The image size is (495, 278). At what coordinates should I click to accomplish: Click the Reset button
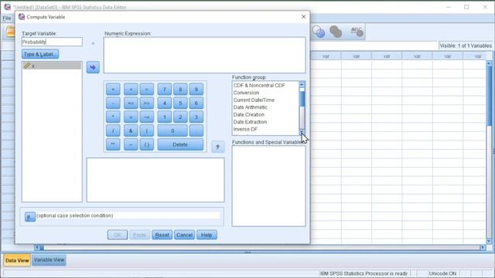click(x=162, y=235)
